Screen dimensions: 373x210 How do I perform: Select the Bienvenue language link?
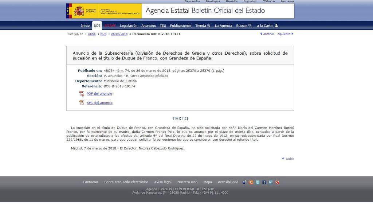pyautogui.click(x=287, y=1)
